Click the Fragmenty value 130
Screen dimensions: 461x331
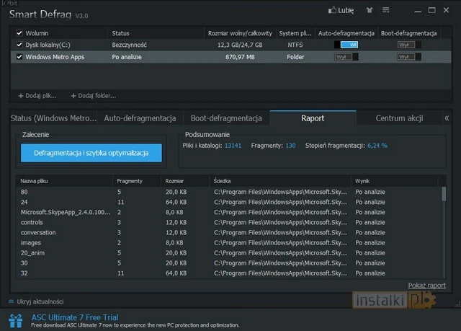click(290, 146)
